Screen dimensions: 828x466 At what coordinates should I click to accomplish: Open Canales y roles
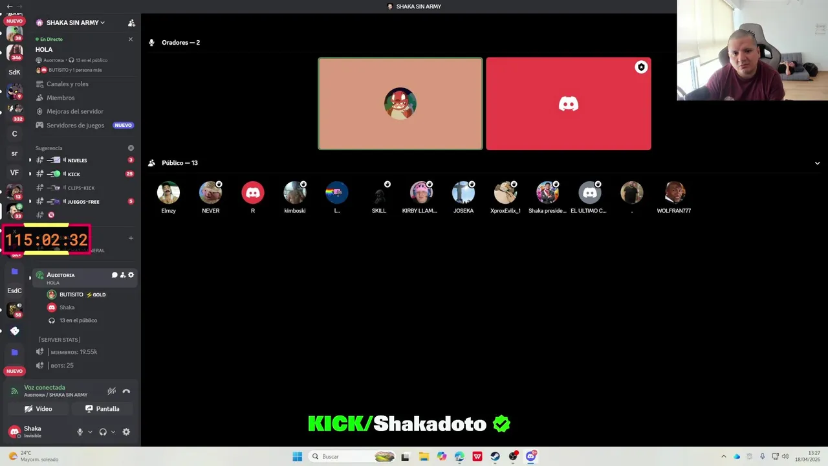(x=67, y=84)
